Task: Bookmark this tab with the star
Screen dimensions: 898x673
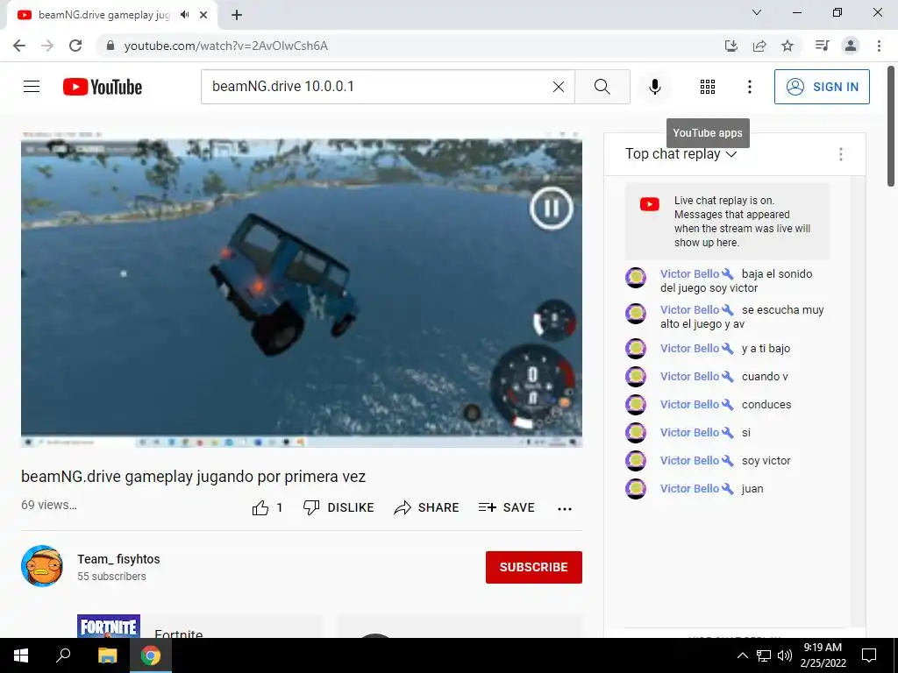Action: pos(788,46)
